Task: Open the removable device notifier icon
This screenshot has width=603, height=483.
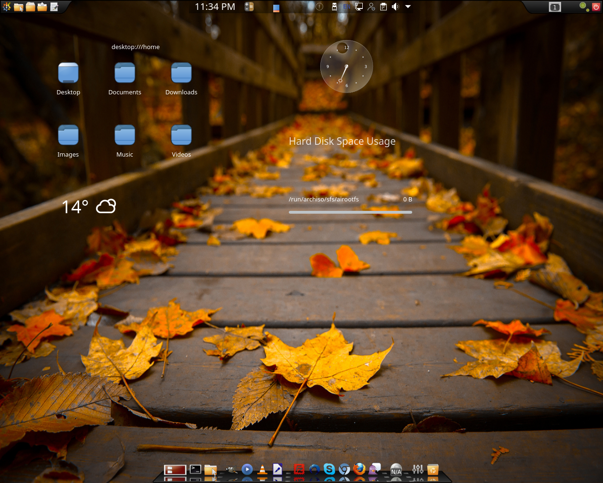Action: tap(334, 7)
